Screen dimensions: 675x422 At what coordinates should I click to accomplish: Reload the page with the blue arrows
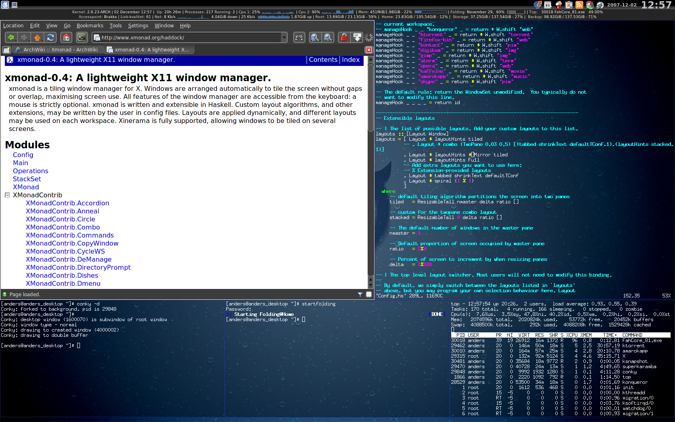51,37
